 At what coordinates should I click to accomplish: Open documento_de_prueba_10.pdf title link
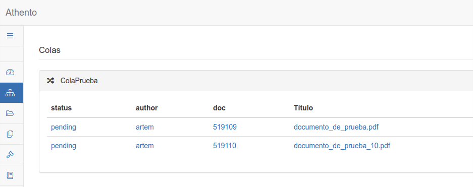click(x=342, y=146)
